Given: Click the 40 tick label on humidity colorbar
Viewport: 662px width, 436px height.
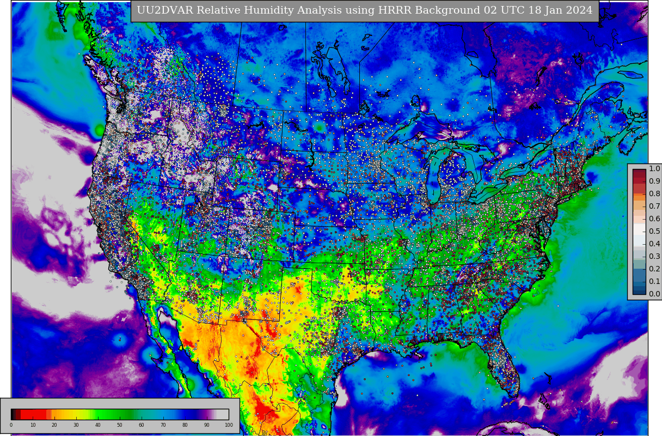Looking at the screenshot, I should tap(98, 425).
